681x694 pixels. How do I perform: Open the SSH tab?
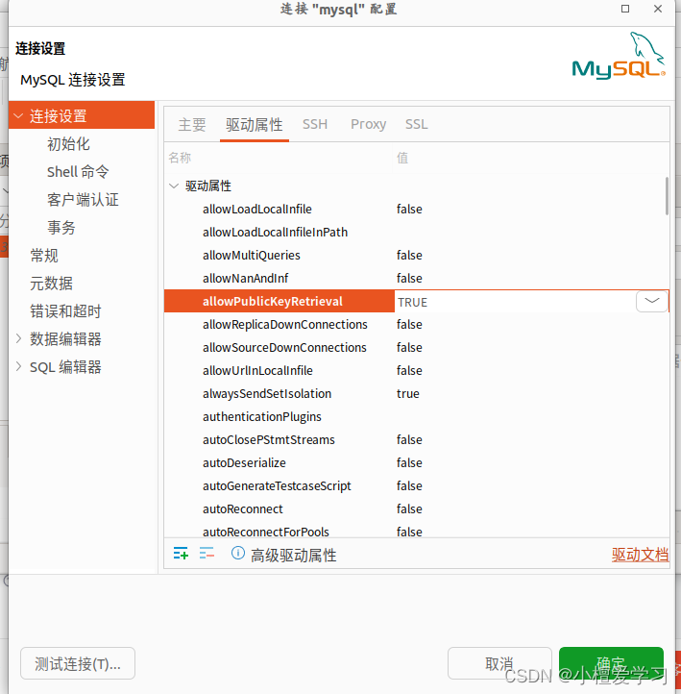pyautogui.click(x=315, y=124)
